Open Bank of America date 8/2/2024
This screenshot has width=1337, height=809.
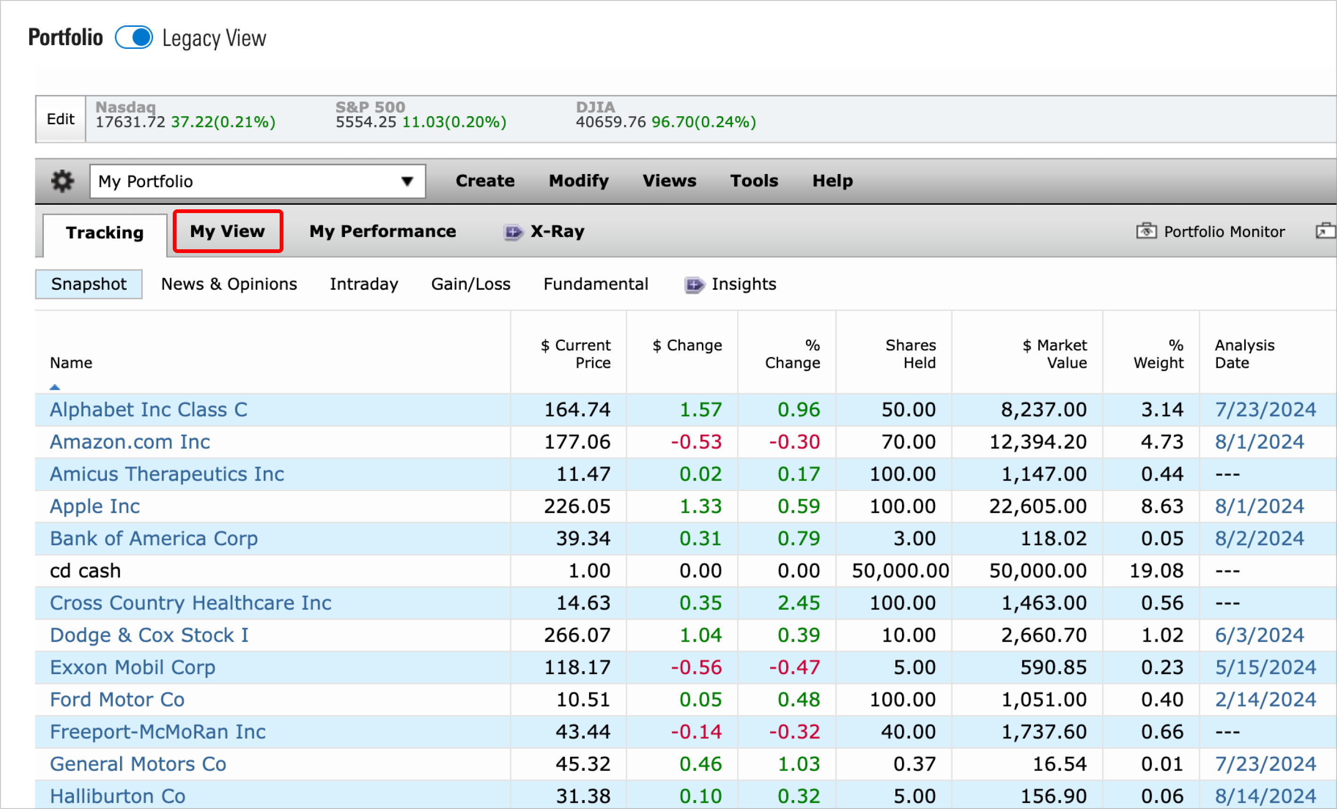tap(1259, 539)
